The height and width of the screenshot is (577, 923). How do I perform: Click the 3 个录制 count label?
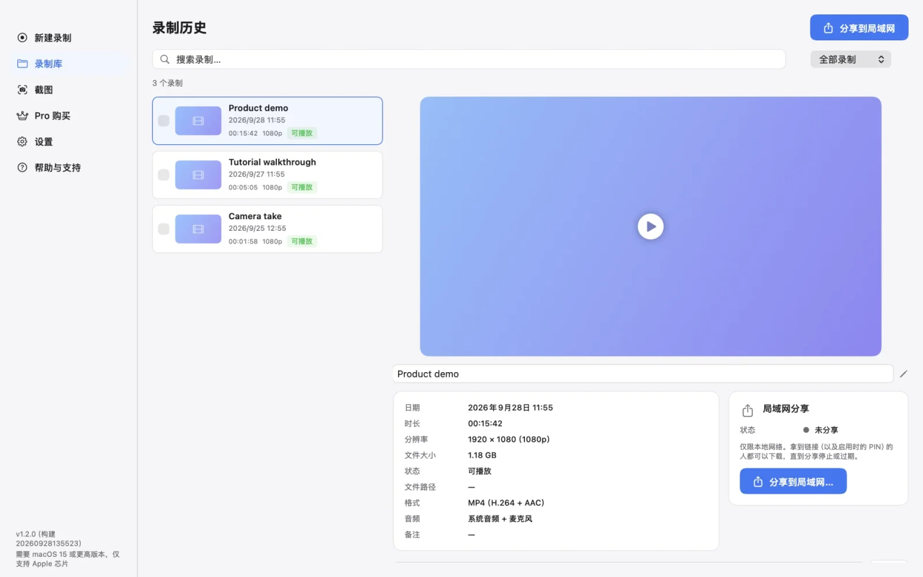[x=167, y=83]
